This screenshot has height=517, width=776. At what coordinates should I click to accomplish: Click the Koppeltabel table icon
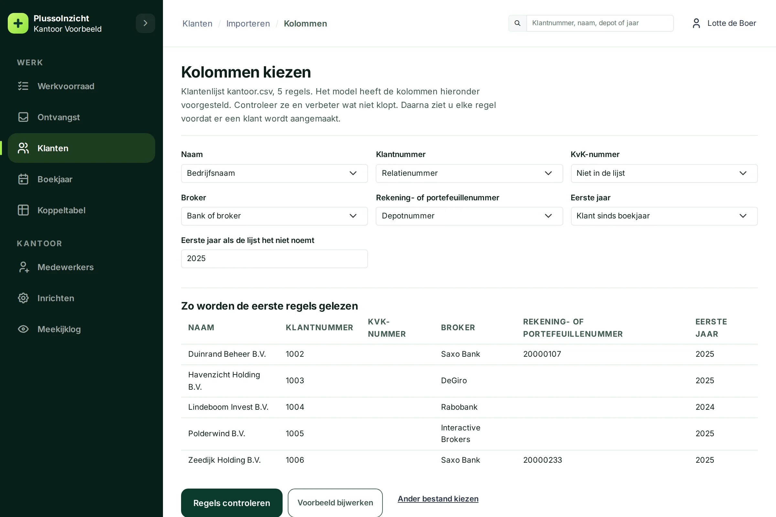23,210
